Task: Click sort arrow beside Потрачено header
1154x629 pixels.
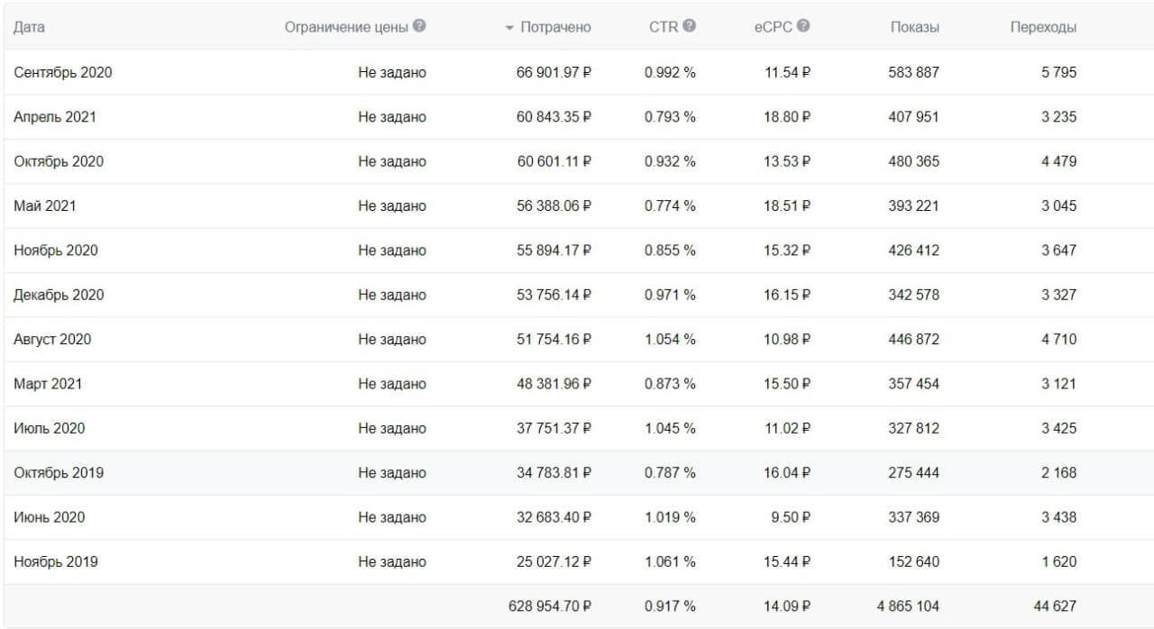Action: 509,28
